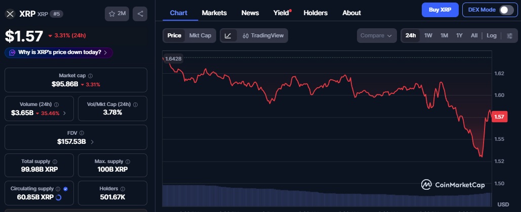The width and height of the screenshot is (521, 212).
Task: Select Mkt Cap chart view
Action: pos(200,35)
